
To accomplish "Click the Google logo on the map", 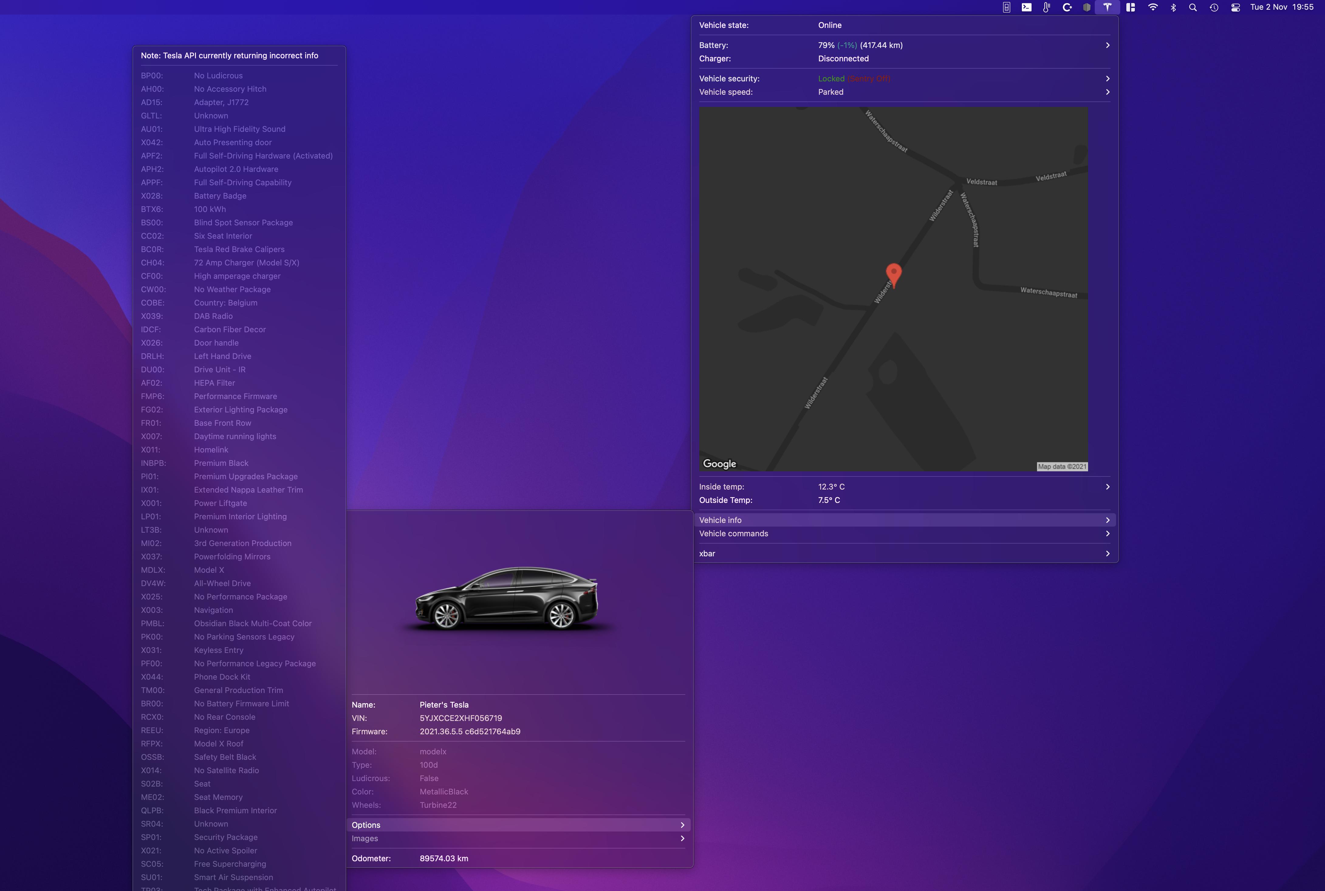I will pos(720,464).
